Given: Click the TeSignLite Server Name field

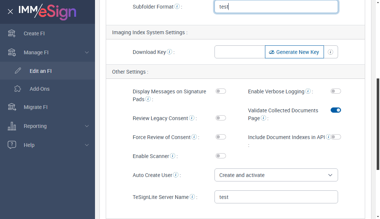Looking at the screenshot, I should click(x=276, y=197).
